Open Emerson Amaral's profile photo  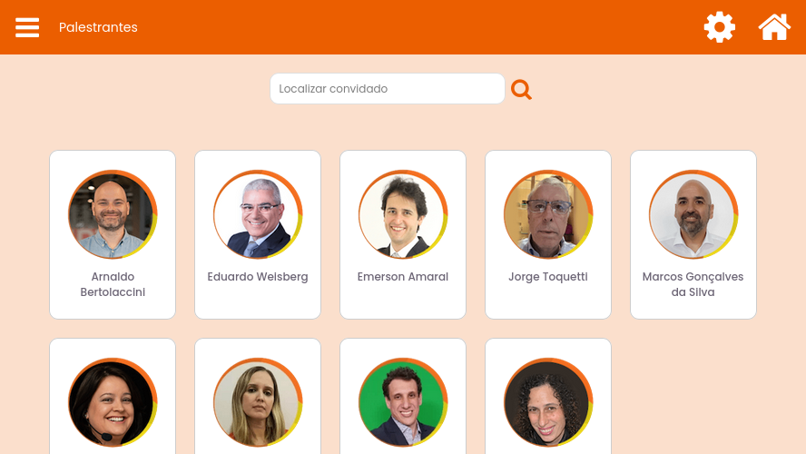tap(403, 214)
